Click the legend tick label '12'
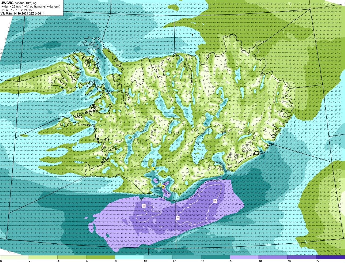Viewport: 345px width, 263px height. [174, 261]
